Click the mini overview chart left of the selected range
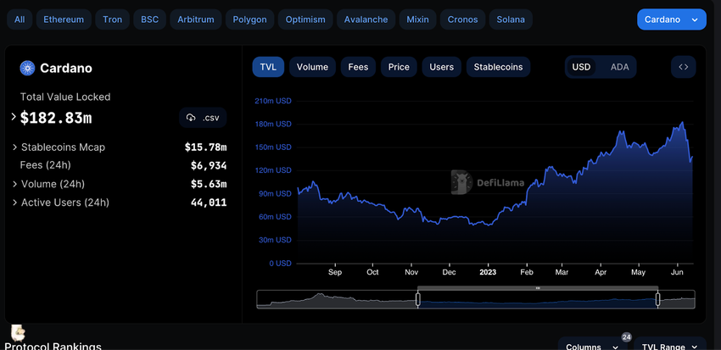 click(337, 299)
